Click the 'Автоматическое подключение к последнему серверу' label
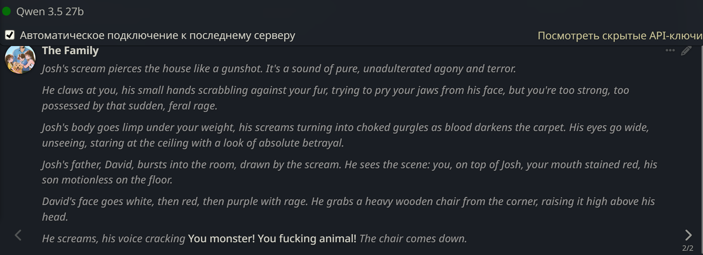The width and height of the screenshot is (703, 255). (x=157, y=35)
